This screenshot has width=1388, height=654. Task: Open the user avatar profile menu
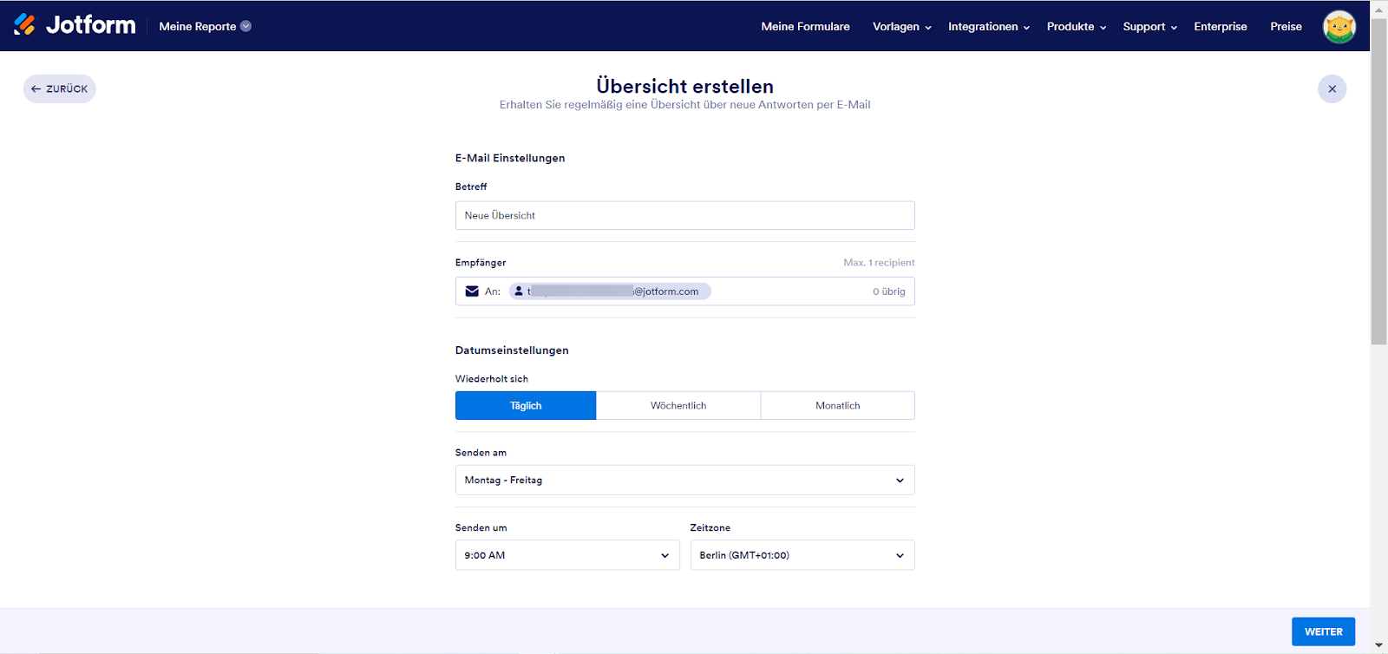[1339, 27]
